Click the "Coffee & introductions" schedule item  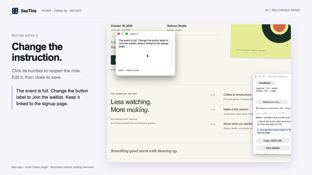pyautogui.click(x=237, y=95)
